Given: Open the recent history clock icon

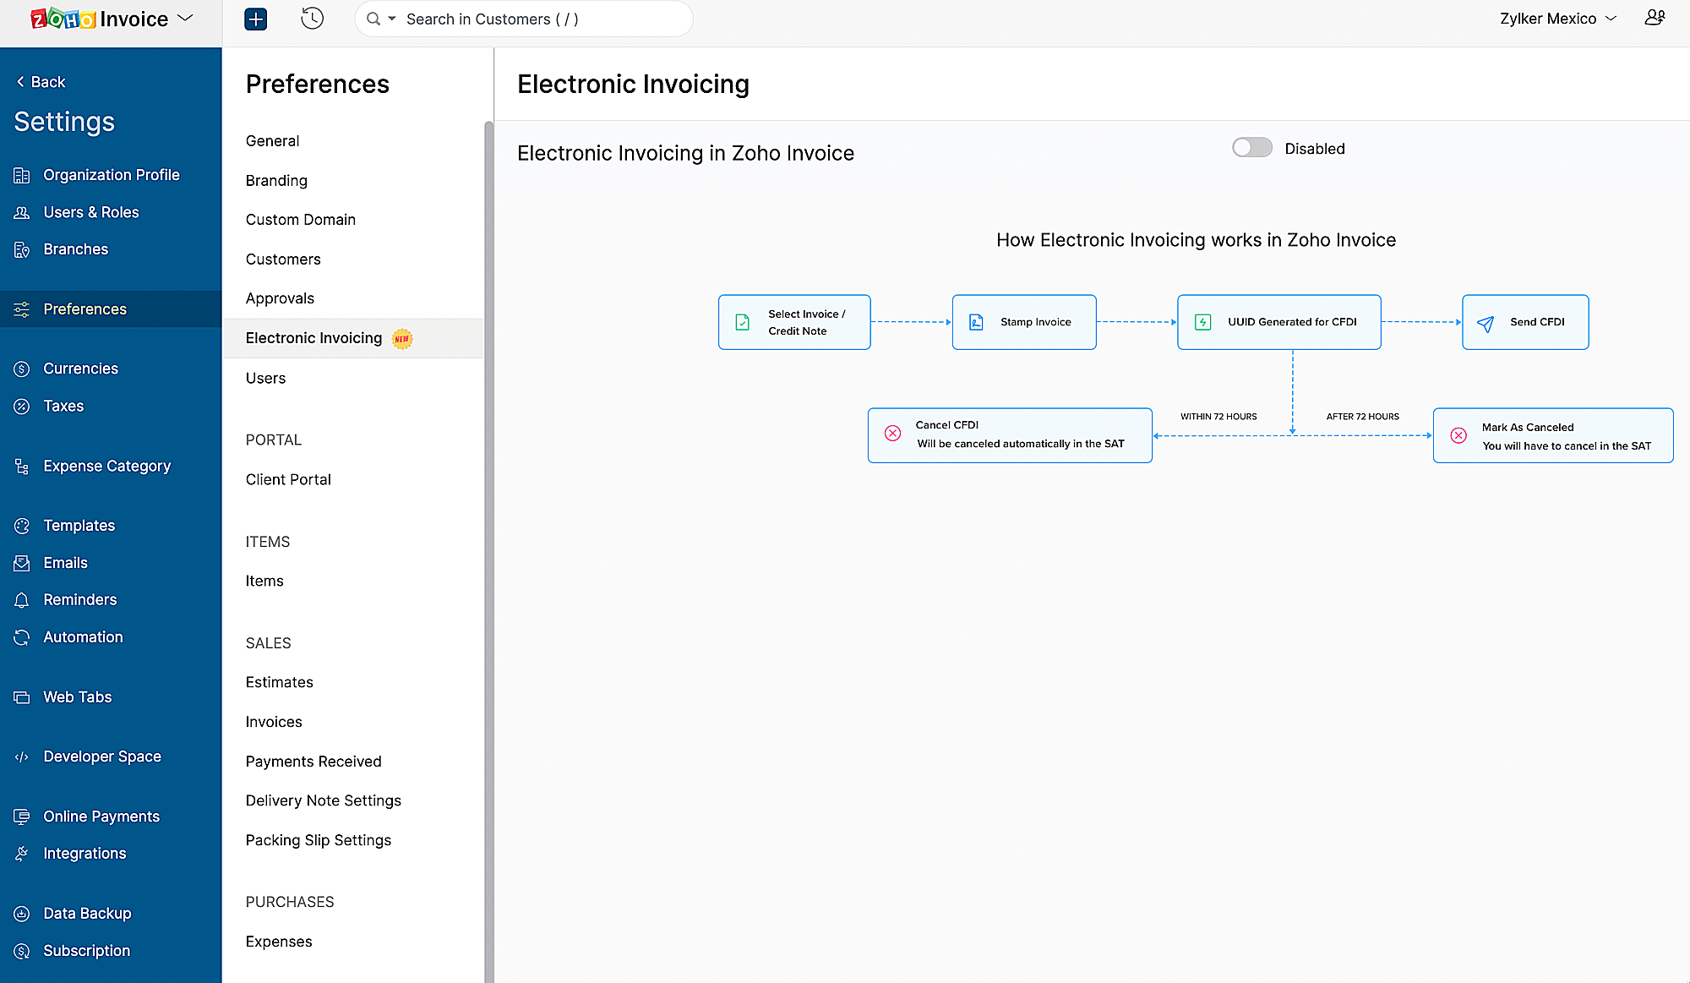Looking at the screenshot, I should pyautogui.click(x=312, y=19).
